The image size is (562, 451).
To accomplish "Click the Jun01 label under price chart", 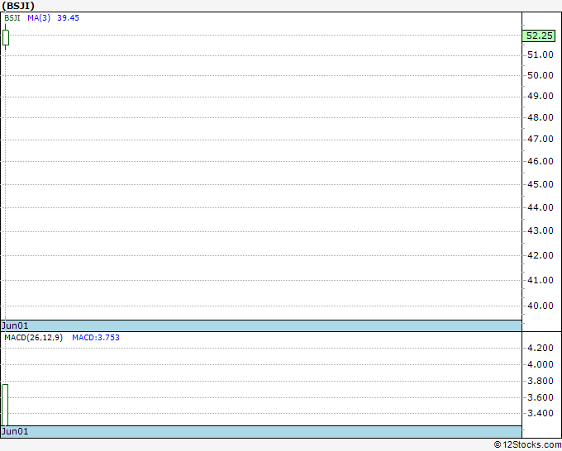I will coord(15,325).
